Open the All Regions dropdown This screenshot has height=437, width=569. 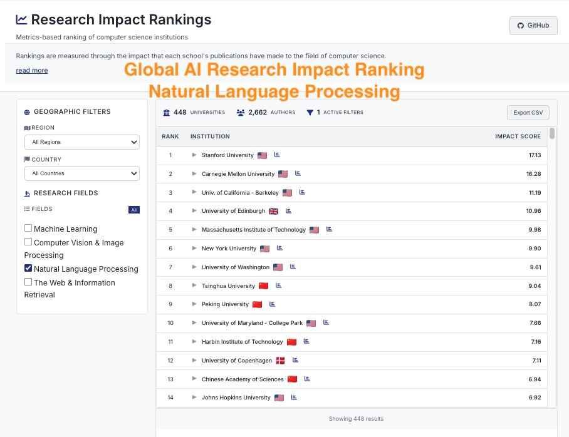click(x=82, y=142)
